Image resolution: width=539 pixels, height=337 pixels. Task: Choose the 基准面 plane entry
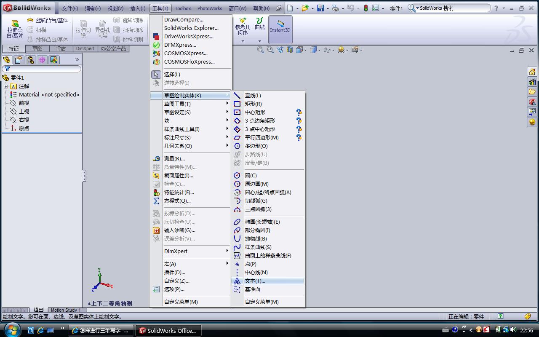click(x=268, y=289)
